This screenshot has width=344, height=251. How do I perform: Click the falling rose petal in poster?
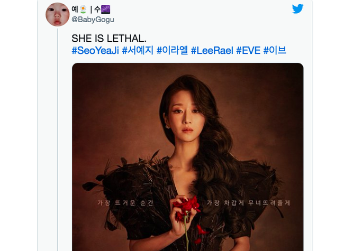pos(201,230)
